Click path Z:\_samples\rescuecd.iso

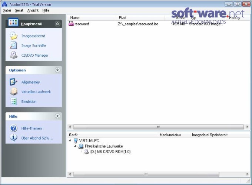138,24
